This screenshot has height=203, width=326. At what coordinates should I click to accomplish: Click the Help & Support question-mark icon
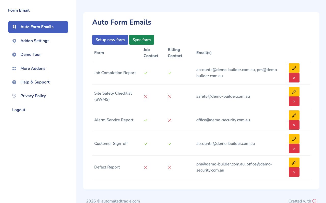point(14,82)
